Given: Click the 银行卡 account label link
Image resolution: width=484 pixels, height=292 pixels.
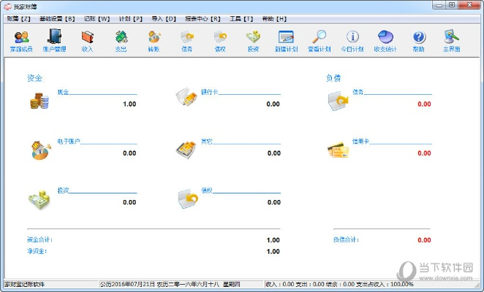Looking at the screenshot, I should point(209,92).
